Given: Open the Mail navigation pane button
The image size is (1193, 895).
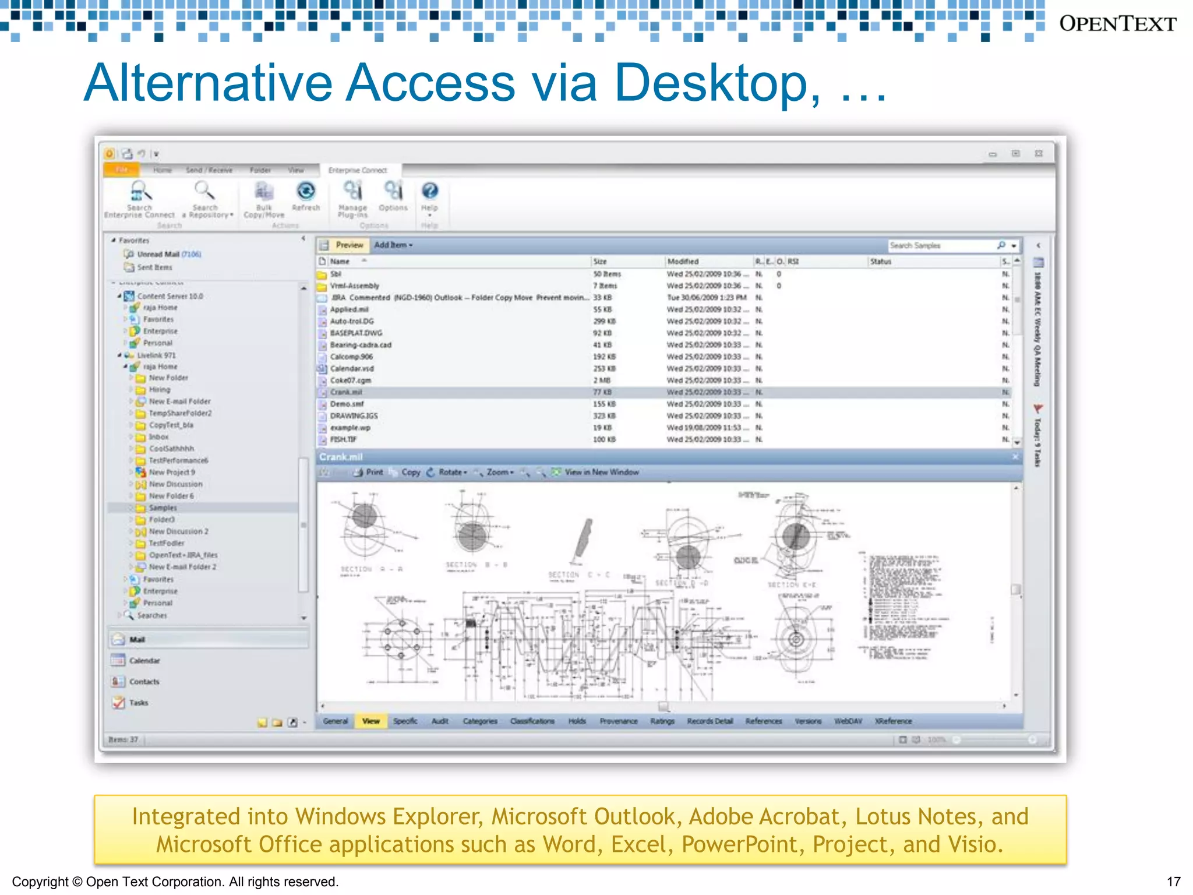Looking at the screenshot, I should (208, 639).
